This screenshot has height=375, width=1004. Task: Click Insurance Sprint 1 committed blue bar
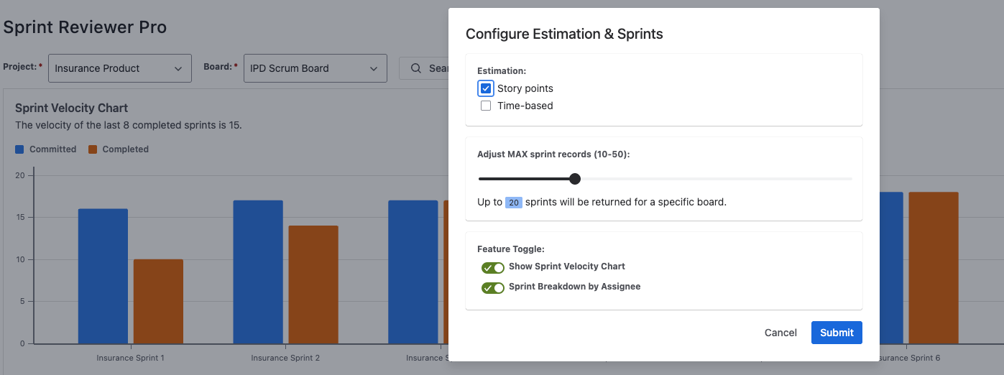[x=103, y=276]
